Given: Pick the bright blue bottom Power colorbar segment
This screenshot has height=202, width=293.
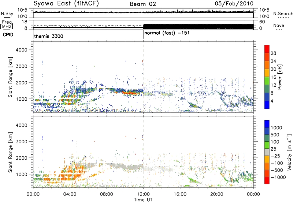Looking at the screenshot, I should point(267,105).
